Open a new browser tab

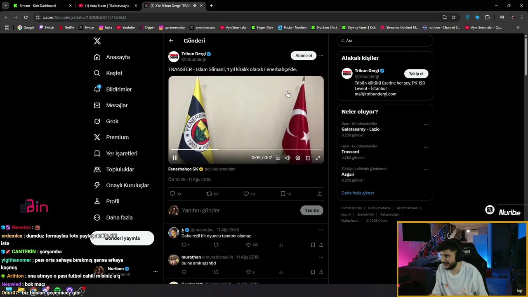coord(211,6)
